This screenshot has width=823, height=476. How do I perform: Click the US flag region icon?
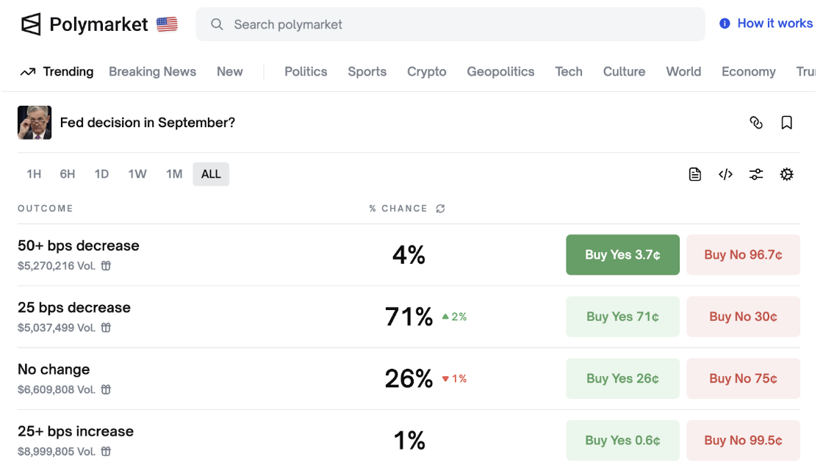pos(167,24)
